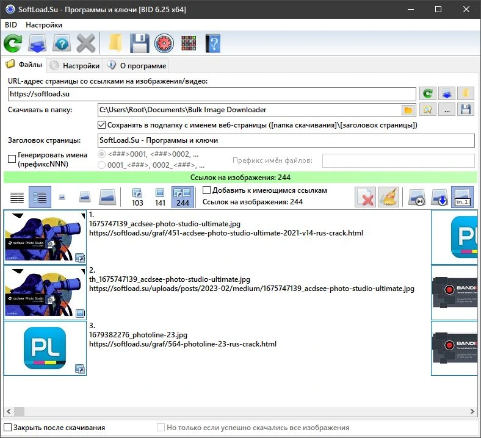Click the ellipsis button beside download folder
481x438 pixels.
447,109
